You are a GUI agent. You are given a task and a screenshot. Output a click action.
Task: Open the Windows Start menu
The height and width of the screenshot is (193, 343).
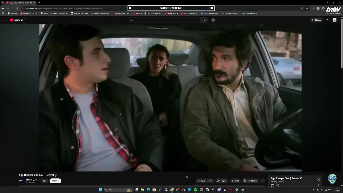pos(100,190)
